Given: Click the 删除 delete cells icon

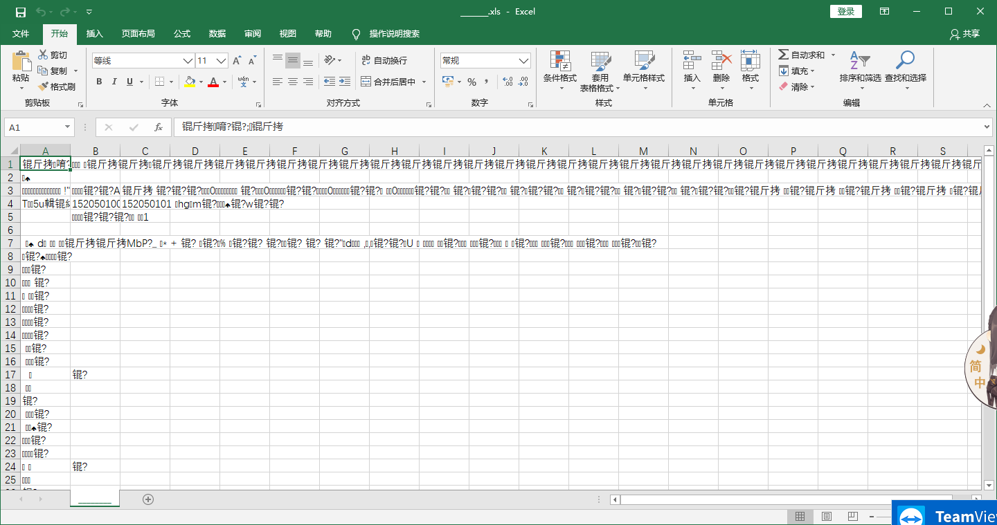Looking at the screenshot, I should (721, 60).
